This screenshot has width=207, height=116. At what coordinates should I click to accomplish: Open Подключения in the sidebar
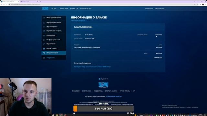[x=54, y=44]
